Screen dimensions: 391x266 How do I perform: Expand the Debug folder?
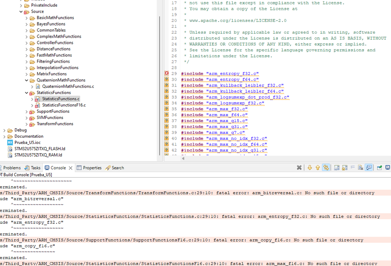(x=4, y=130)
